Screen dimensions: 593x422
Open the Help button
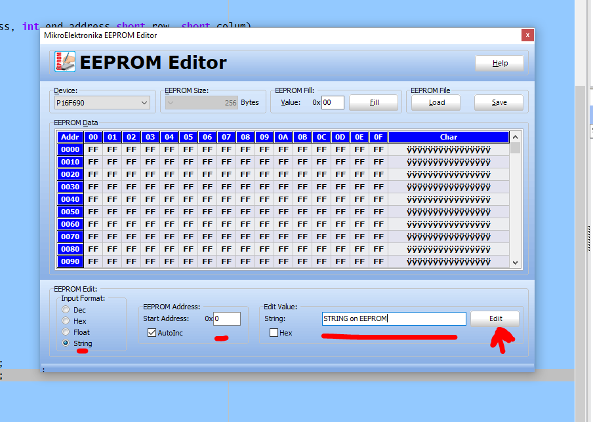pyautogui.click(x=500, y=63)
